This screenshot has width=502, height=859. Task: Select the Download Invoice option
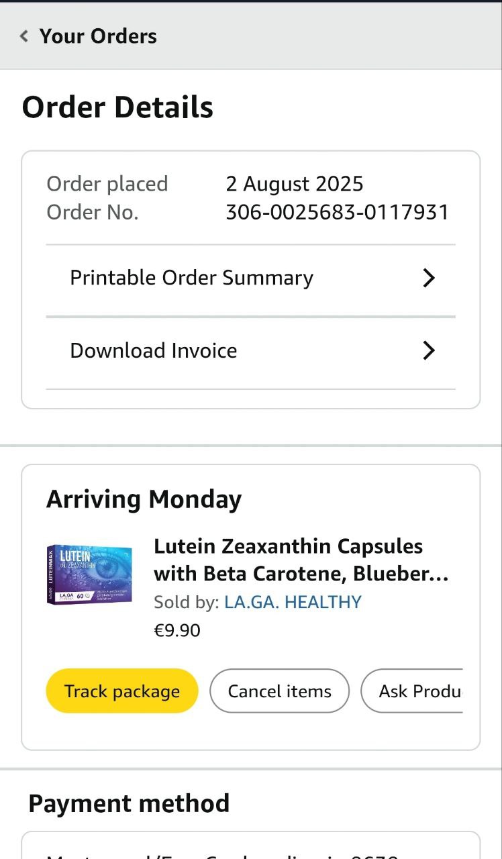click(x=154, y=350)
